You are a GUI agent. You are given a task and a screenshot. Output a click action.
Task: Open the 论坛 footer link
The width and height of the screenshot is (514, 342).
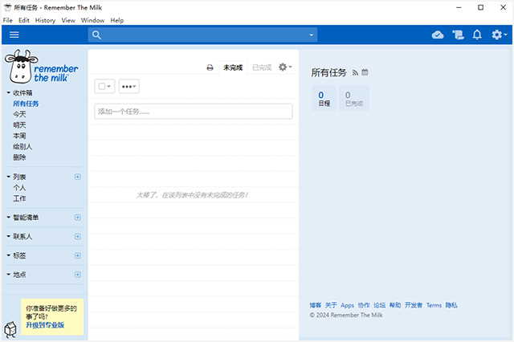[x=379, y=305]
